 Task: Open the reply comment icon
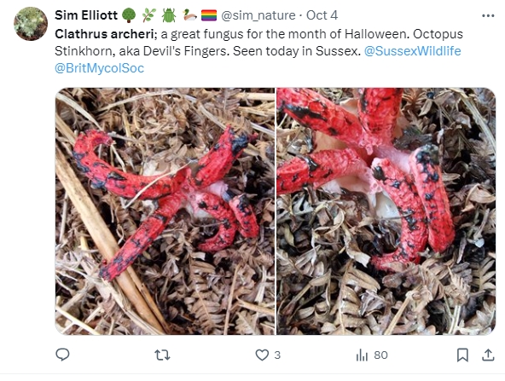point(62,355)
